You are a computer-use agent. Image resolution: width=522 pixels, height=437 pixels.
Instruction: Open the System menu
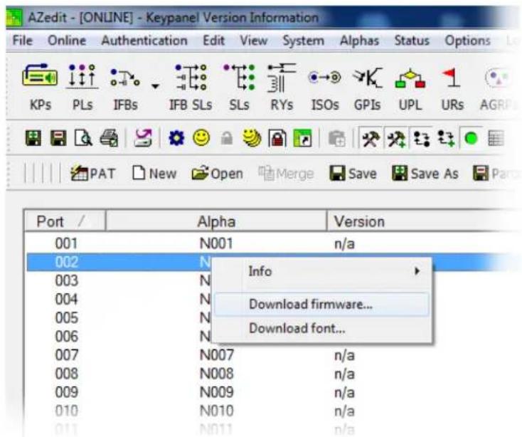point(303,41)
